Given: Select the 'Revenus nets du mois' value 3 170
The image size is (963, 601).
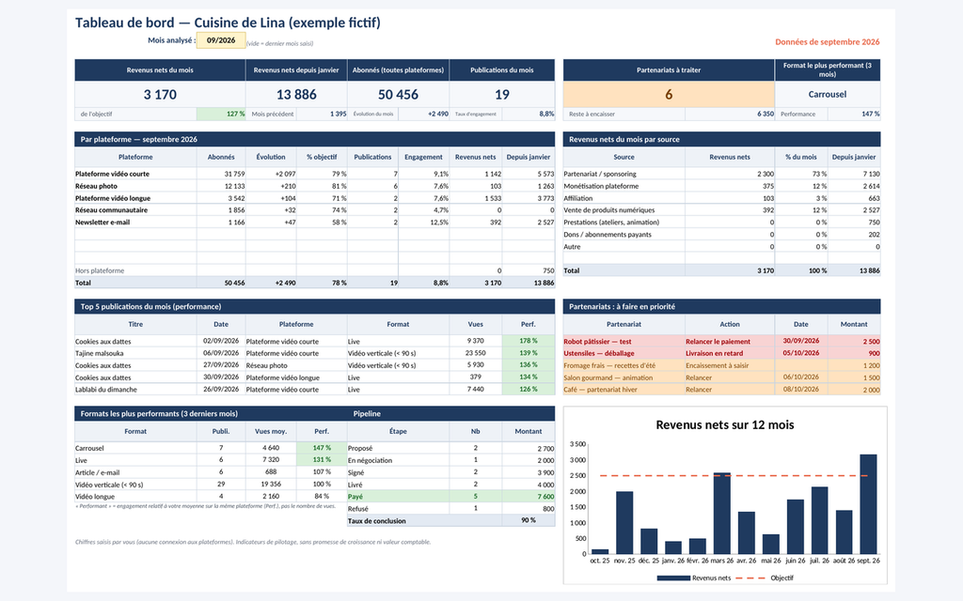Looking at the screenshot, I should (x=160, y=95).
